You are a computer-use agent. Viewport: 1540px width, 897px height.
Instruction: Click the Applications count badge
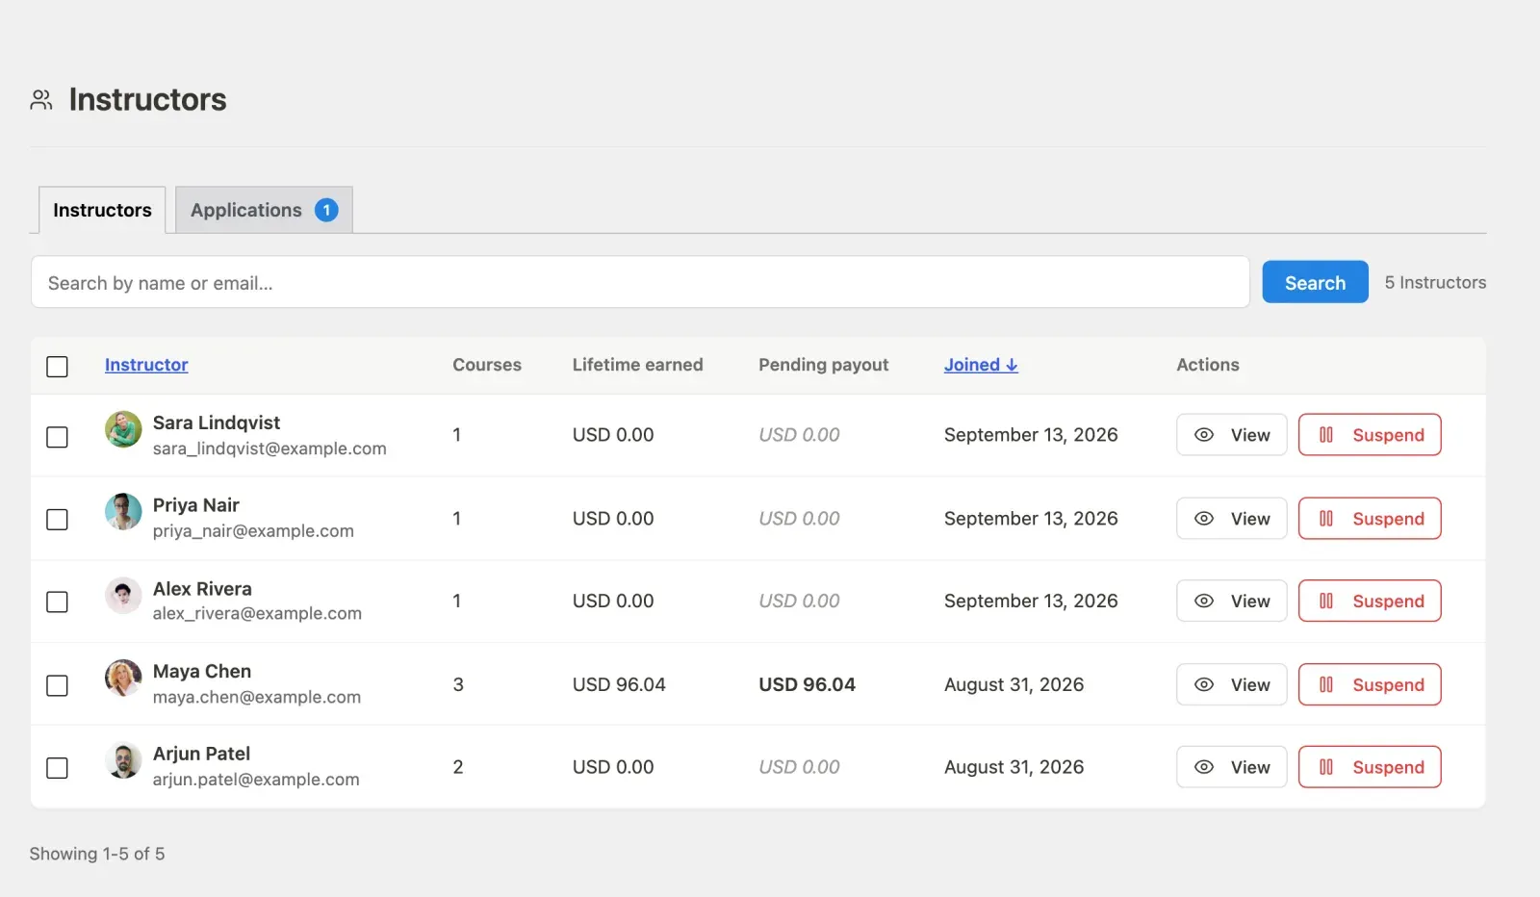pyautogui.click(x=326, y=210)
